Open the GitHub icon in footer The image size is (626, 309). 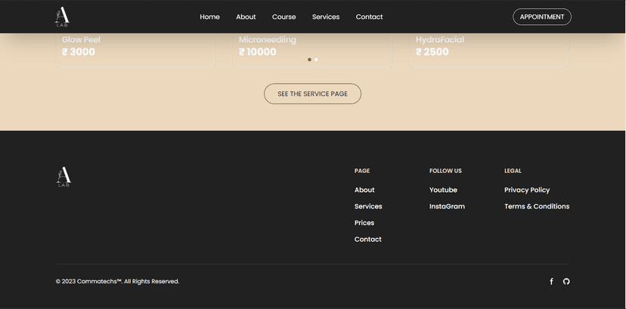pos(566,282)
